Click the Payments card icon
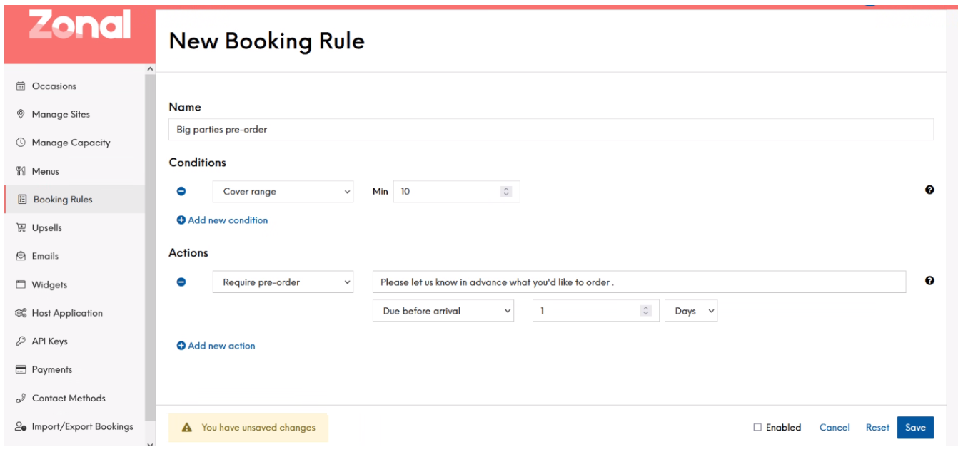The height and width of the screenshot is (452, 963). click(x=21, y=369)
